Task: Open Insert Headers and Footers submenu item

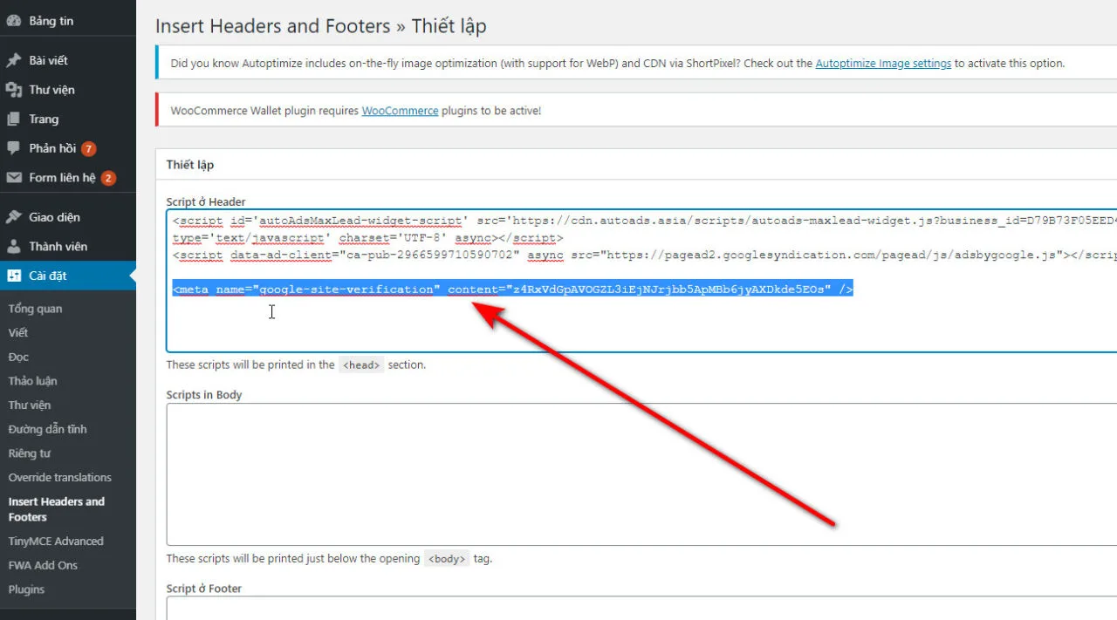Action: point(57,509)
